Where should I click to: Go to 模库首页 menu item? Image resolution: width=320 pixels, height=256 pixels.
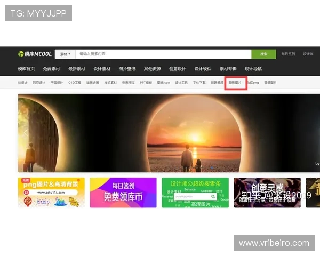tap(26, 69)
